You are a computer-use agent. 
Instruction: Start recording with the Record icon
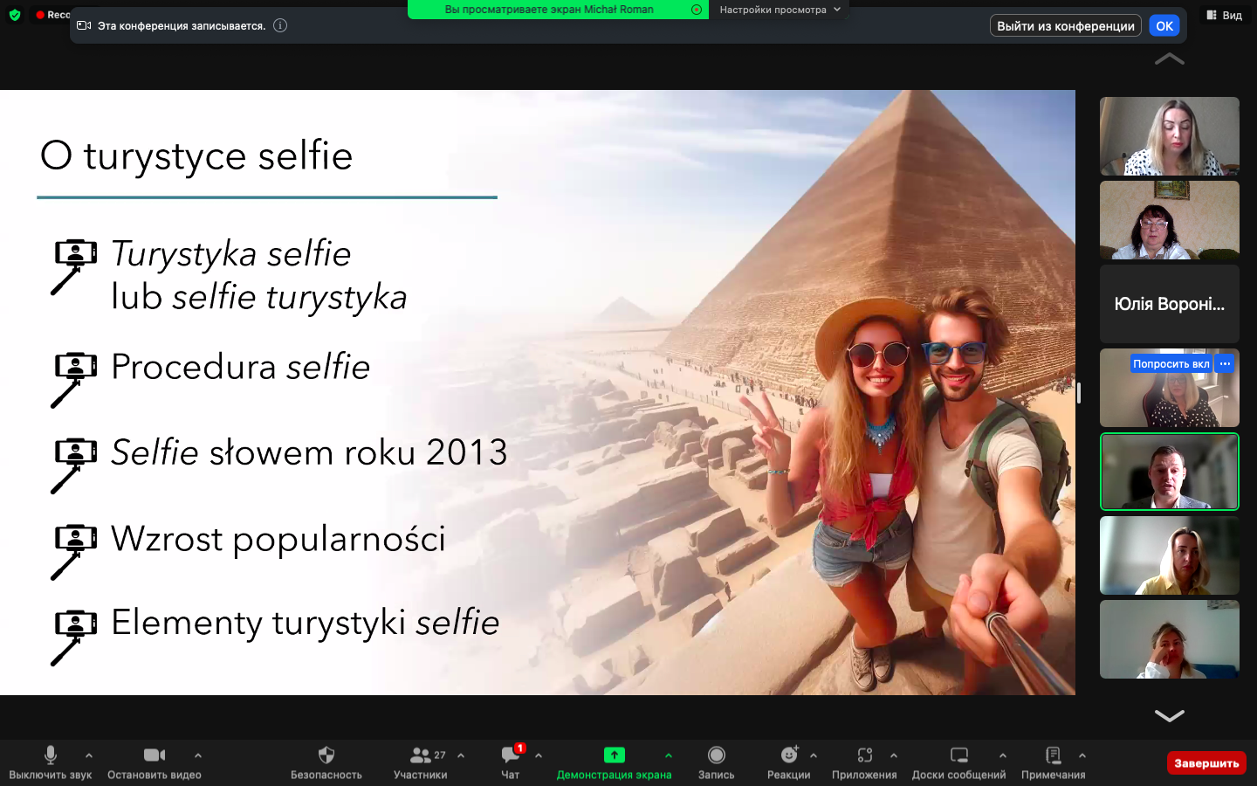(716, 755)
